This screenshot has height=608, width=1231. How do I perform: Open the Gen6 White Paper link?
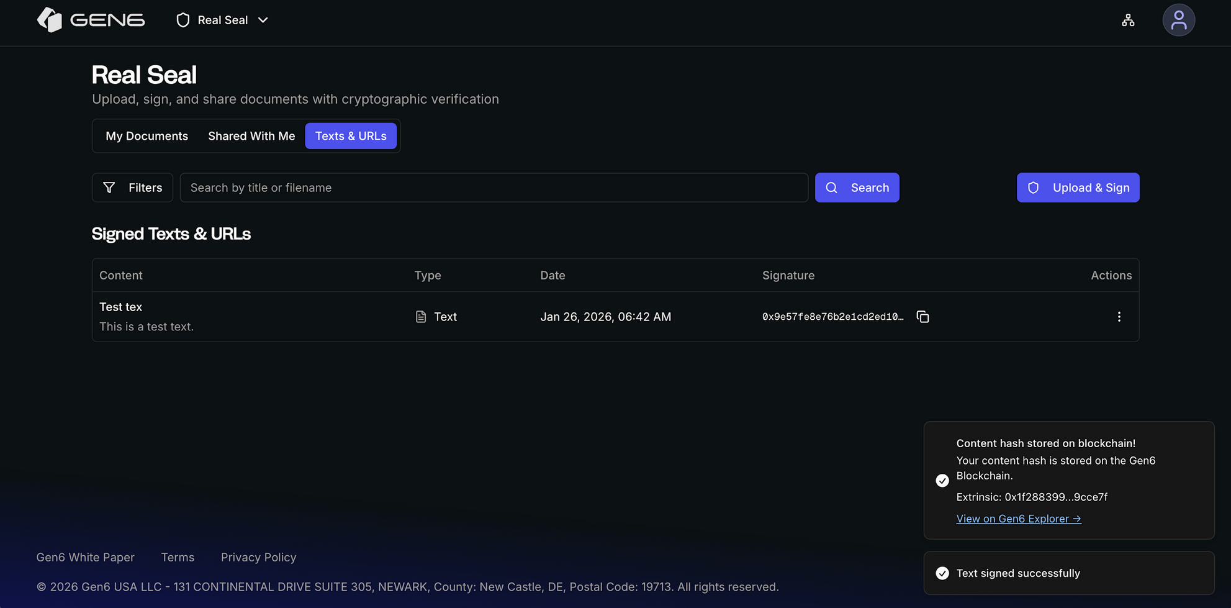(85, 557)
